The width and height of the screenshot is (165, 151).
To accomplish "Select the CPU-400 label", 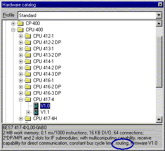I will pos(34,30).
